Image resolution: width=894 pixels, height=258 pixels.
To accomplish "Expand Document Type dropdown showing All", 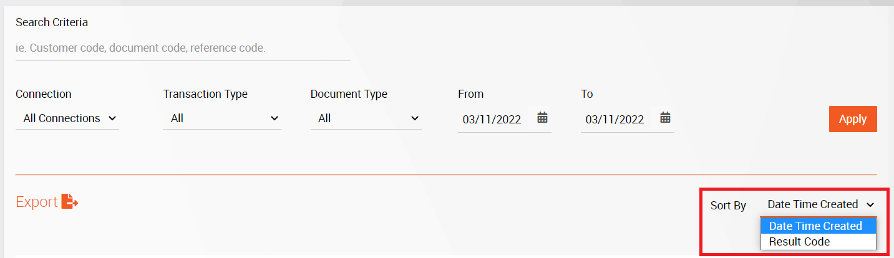I will [x=366, y=118].
